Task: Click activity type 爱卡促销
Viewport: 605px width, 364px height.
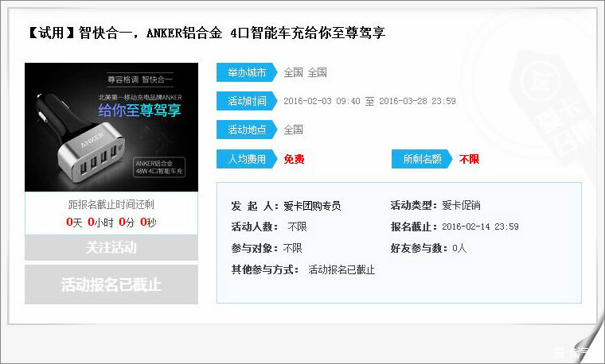Action: click(461, 205)
